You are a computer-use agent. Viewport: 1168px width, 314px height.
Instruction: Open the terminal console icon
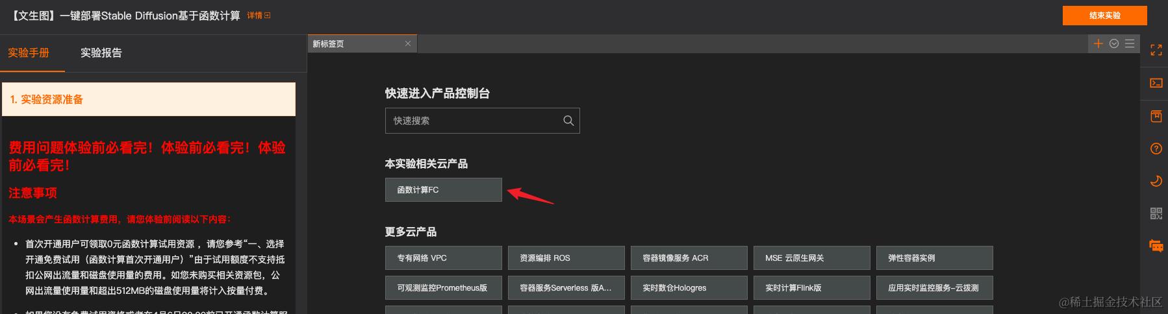(1156, 83)
